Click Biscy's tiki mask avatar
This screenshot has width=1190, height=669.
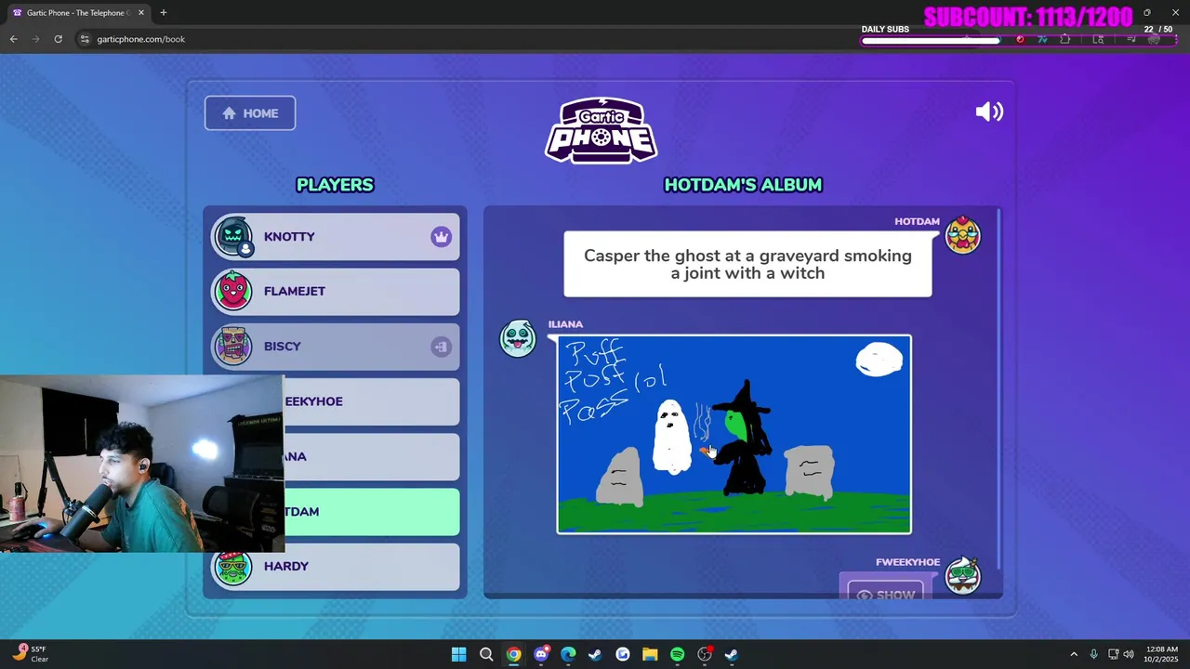pyautogui.click(x=233, y=347)
